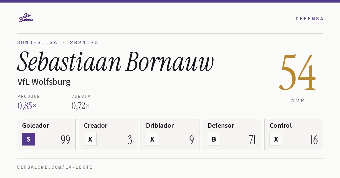Image resolution: width=340 pixels, height=178 pixels.
Task: Click the Goleador card title
Action: (36, 125)
